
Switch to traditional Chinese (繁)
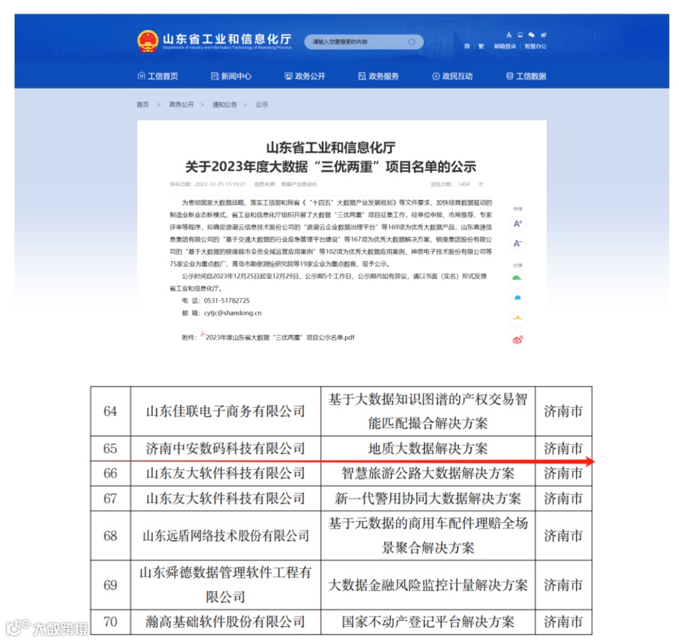[481, 47]
